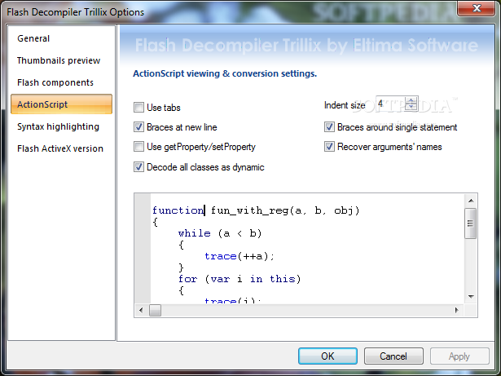Increase indent size with up arrow
This screenshot has width=501, height=376.
(411, 100)
